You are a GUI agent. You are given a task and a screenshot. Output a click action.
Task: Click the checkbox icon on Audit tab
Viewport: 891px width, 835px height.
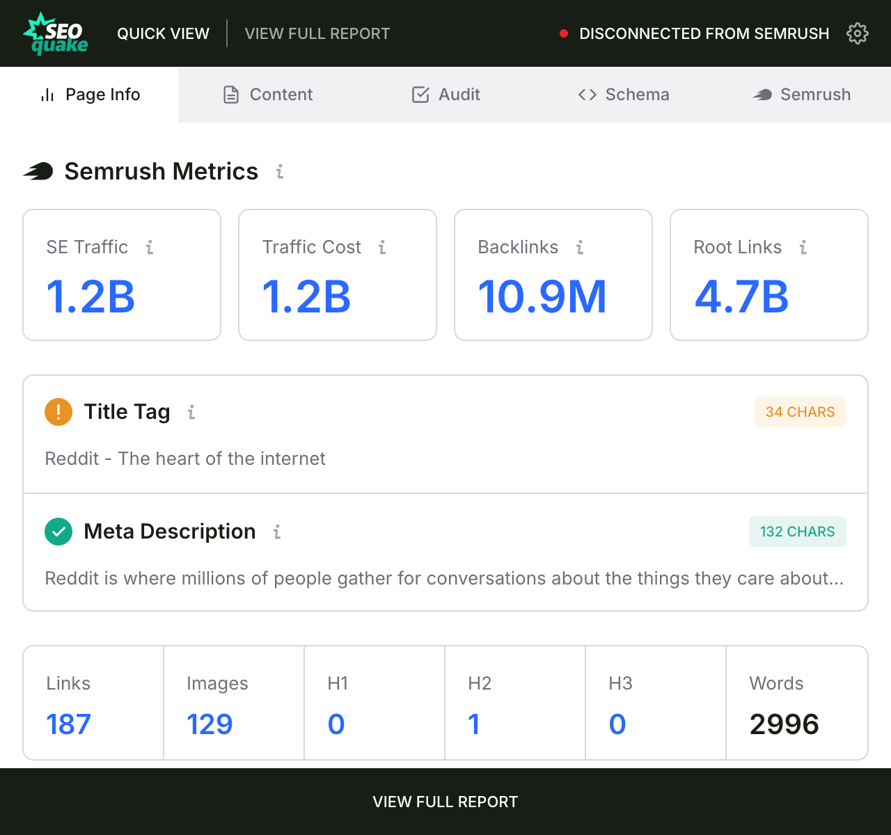(x=420, y=95)
